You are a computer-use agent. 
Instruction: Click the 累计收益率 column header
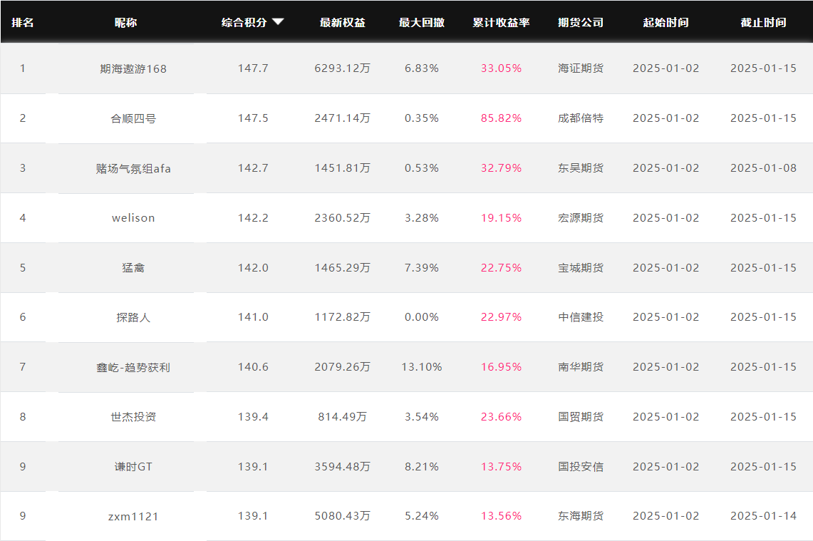click(x=502, y=22)
